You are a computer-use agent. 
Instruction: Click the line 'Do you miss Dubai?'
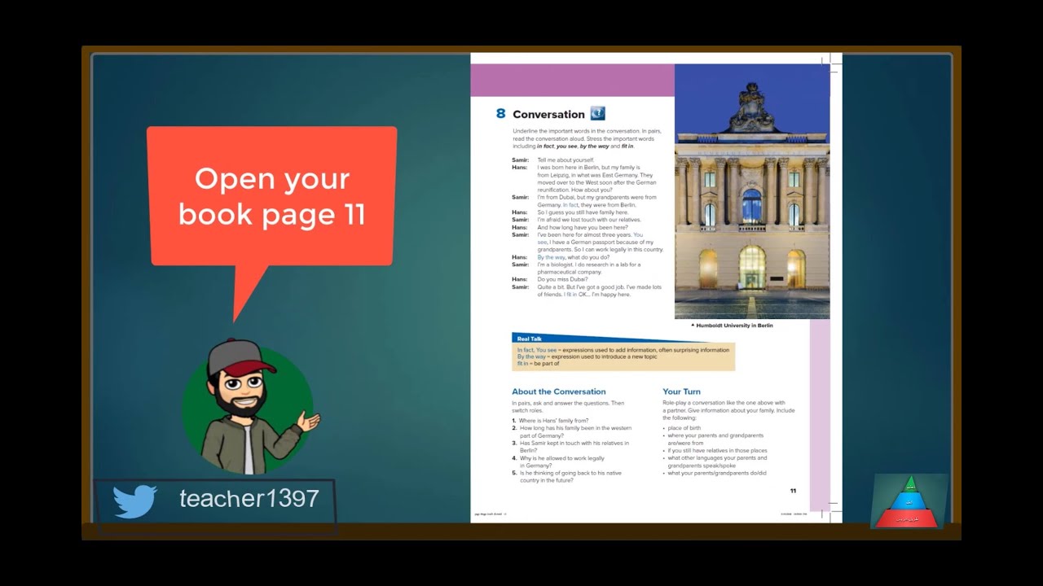(562, 279)
